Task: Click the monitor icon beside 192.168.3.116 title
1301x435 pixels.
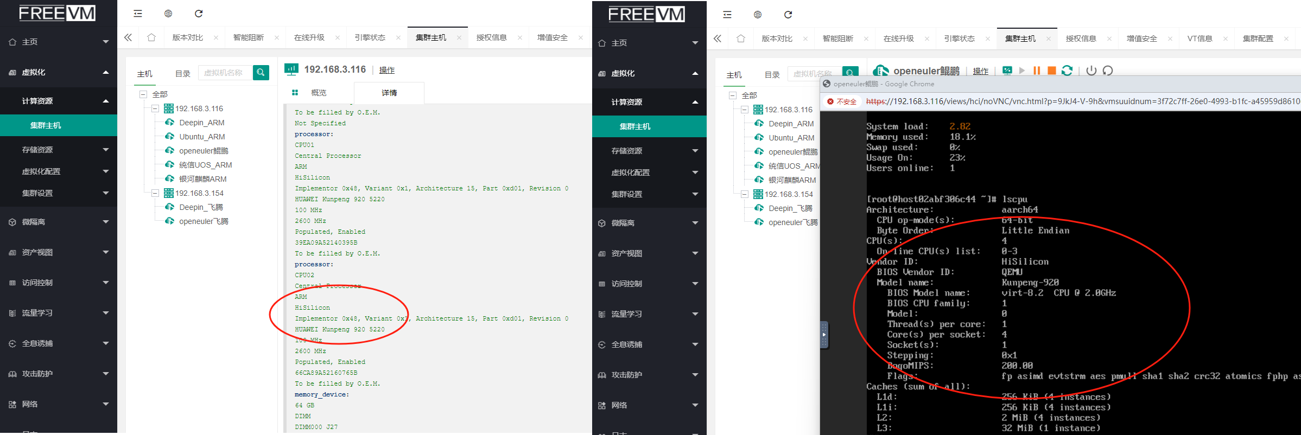Action: tap(291, 69)
